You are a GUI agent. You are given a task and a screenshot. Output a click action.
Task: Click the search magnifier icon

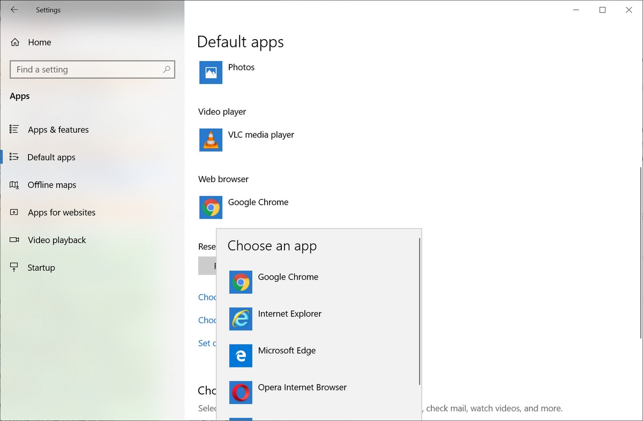tap(167, 69)
